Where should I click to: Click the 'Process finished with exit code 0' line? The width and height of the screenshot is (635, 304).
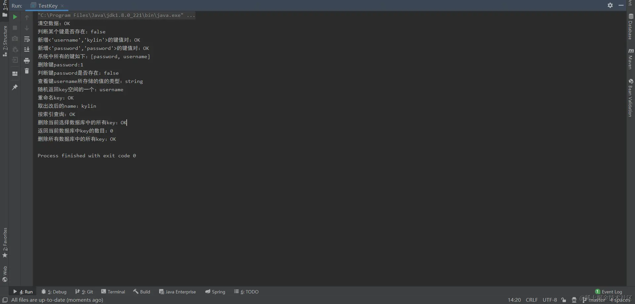[x=87, y=156]
